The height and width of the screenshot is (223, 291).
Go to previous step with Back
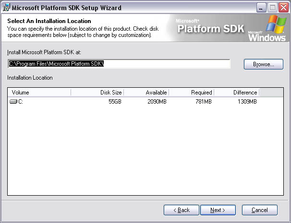(182, 210)
